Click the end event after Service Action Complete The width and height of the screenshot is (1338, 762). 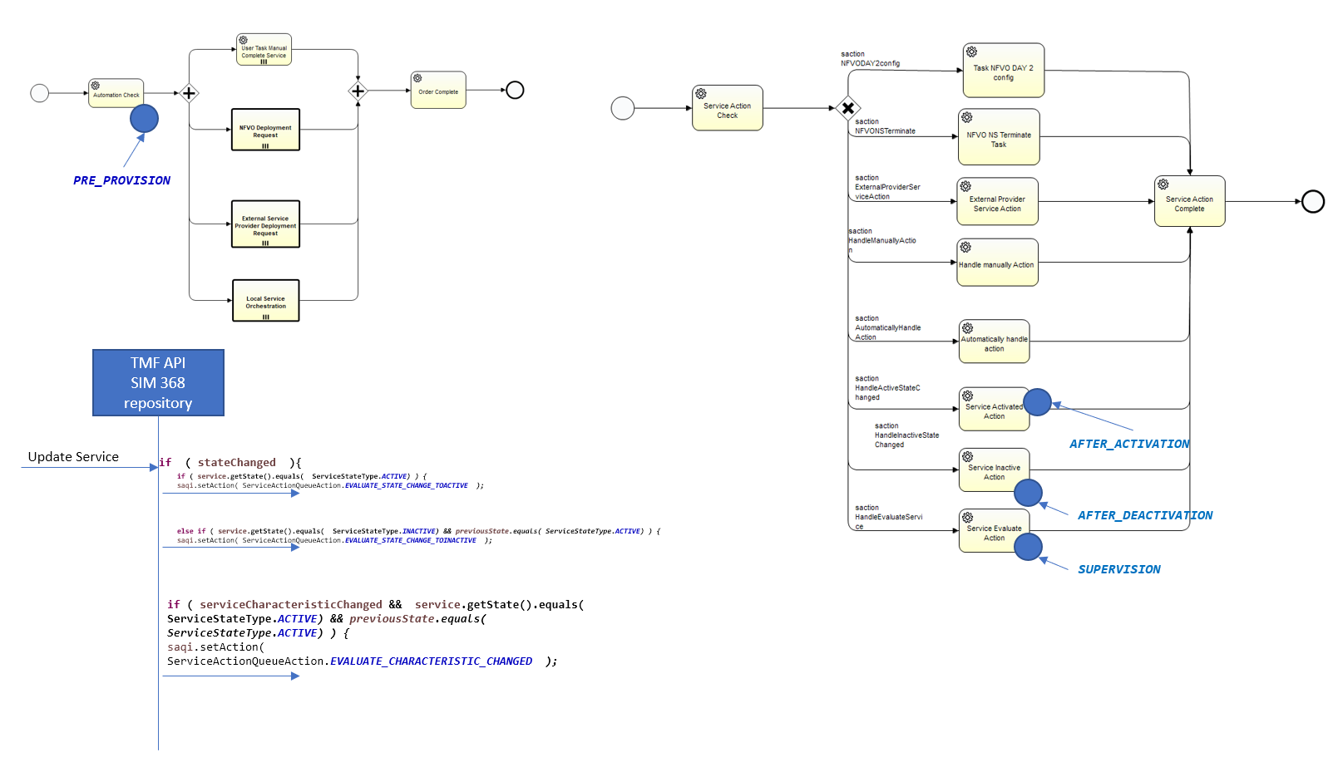click(1312, 201)
